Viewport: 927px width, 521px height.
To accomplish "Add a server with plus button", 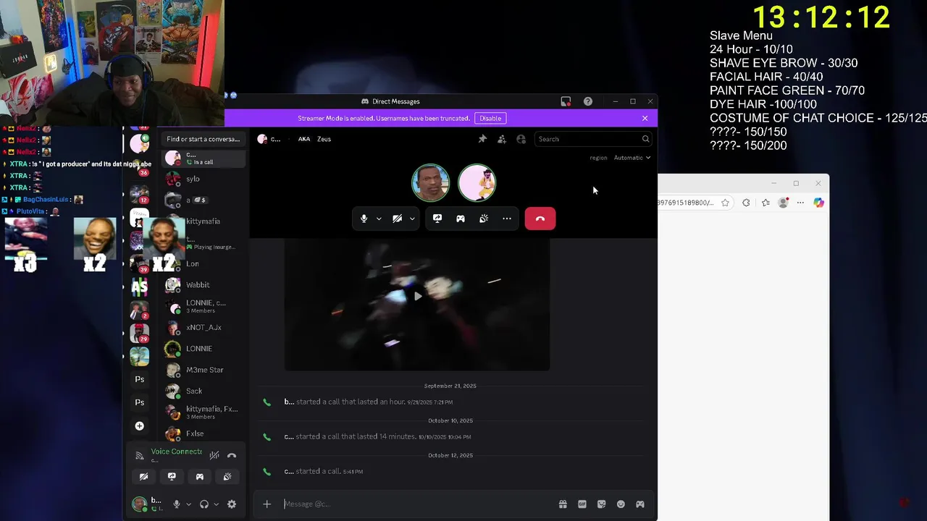I will tap(140, 426).
